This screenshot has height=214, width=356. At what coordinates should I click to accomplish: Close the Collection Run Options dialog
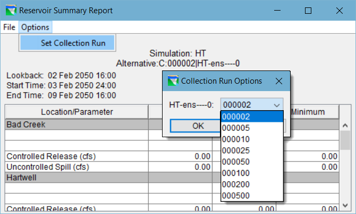point(278,81)
